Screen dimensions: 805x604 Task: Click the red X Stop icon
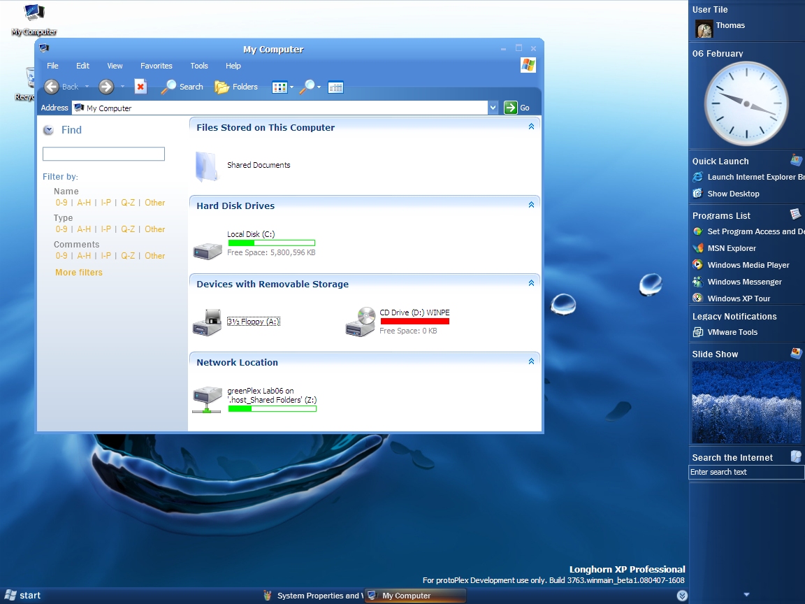(140, 87)
